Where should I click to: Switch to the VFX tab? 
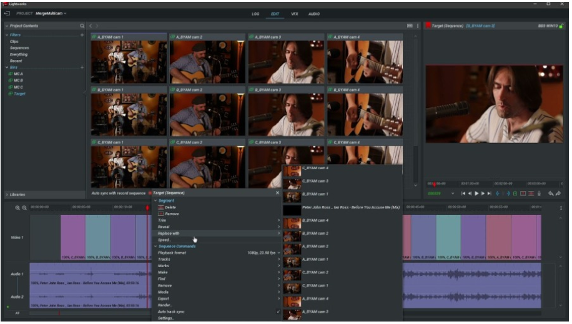(295, 13)
